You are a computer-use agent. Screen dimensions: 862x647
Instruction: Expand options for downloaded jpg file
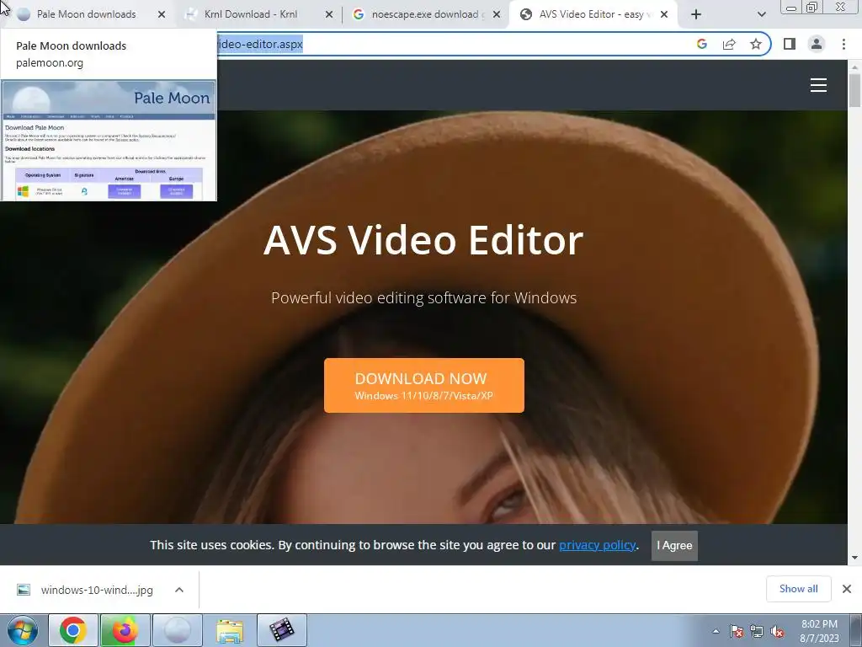tap(178, 590)
